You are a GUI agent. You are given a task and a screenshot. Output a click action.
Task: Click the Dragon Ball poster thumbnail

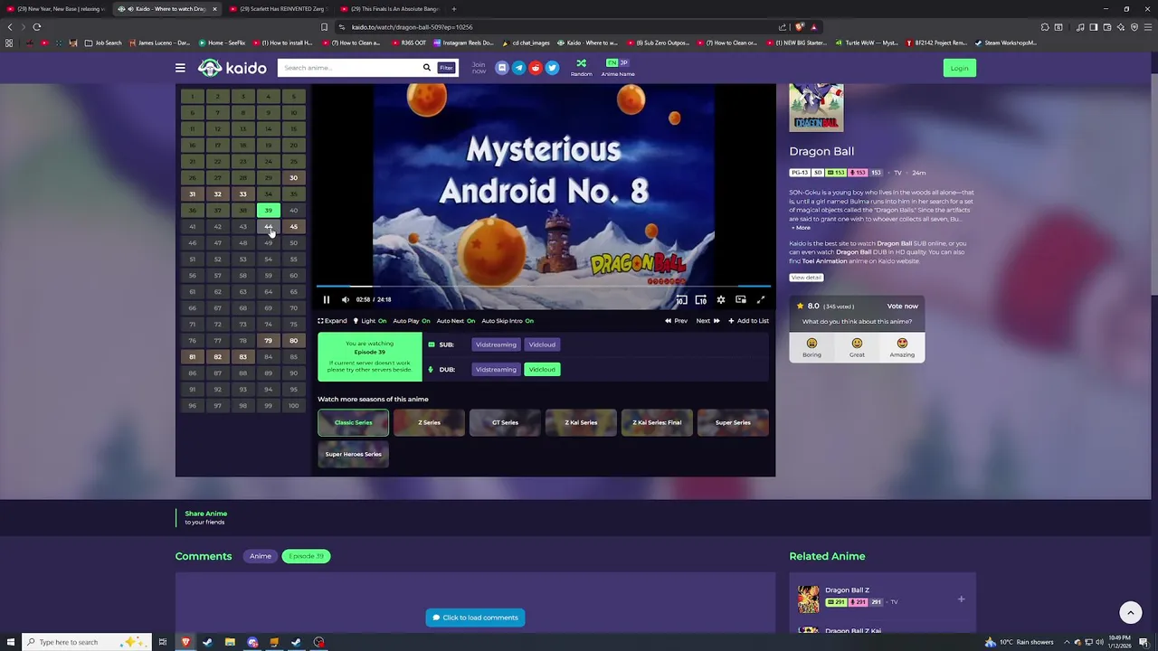coord(816,108)
